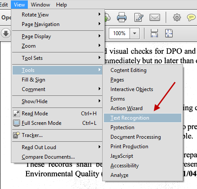The height and width of the screenshot is (189, 197).
Task: Click the Print icon in toolbar
Action: point(122,17)
